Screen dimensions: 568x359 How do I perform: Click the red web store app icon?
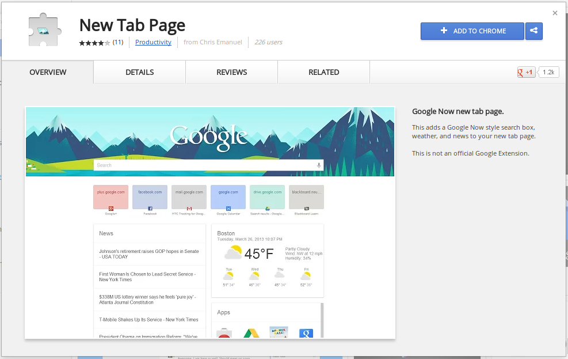click(x=224, y=333)
